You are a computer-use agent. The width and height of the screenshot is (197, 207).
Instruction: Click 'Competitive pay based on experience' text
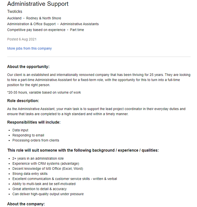36,30
